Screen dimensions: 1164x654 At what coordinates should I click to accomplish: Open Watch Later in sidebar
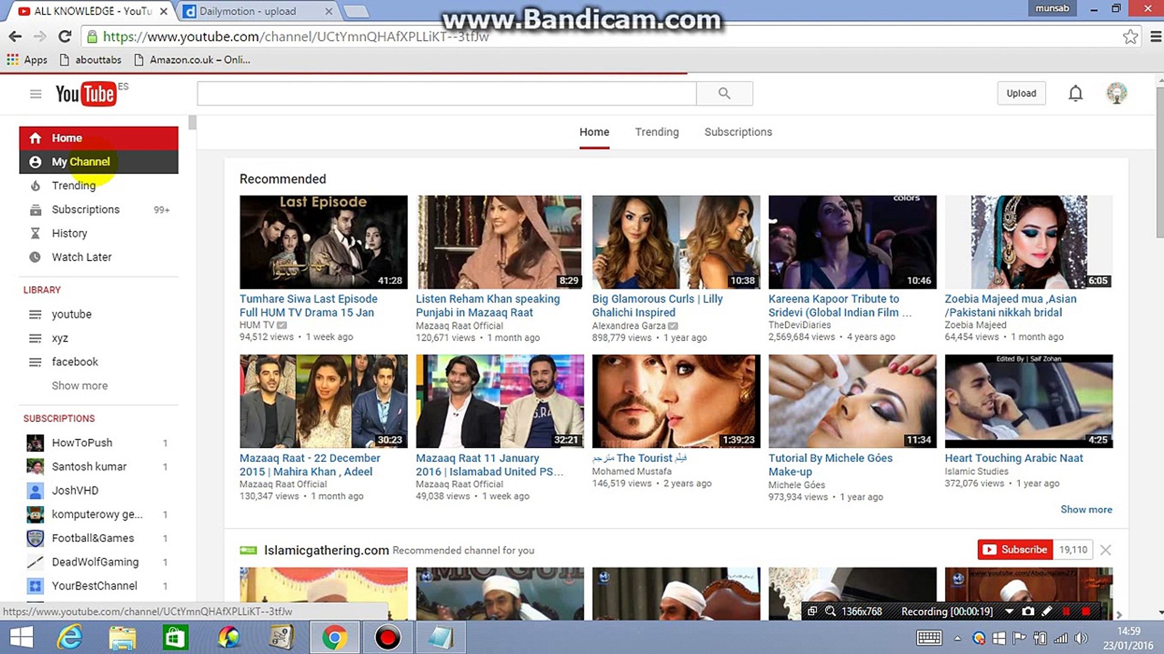[x=81, y=257]
